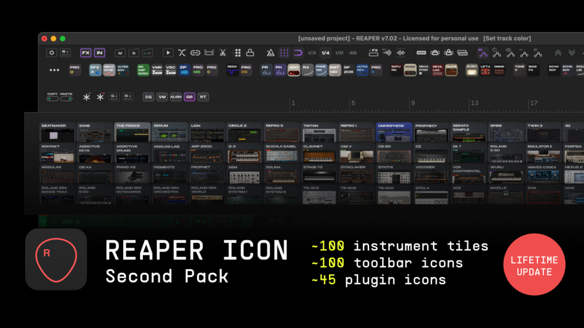Click the PASTE button

66,97
